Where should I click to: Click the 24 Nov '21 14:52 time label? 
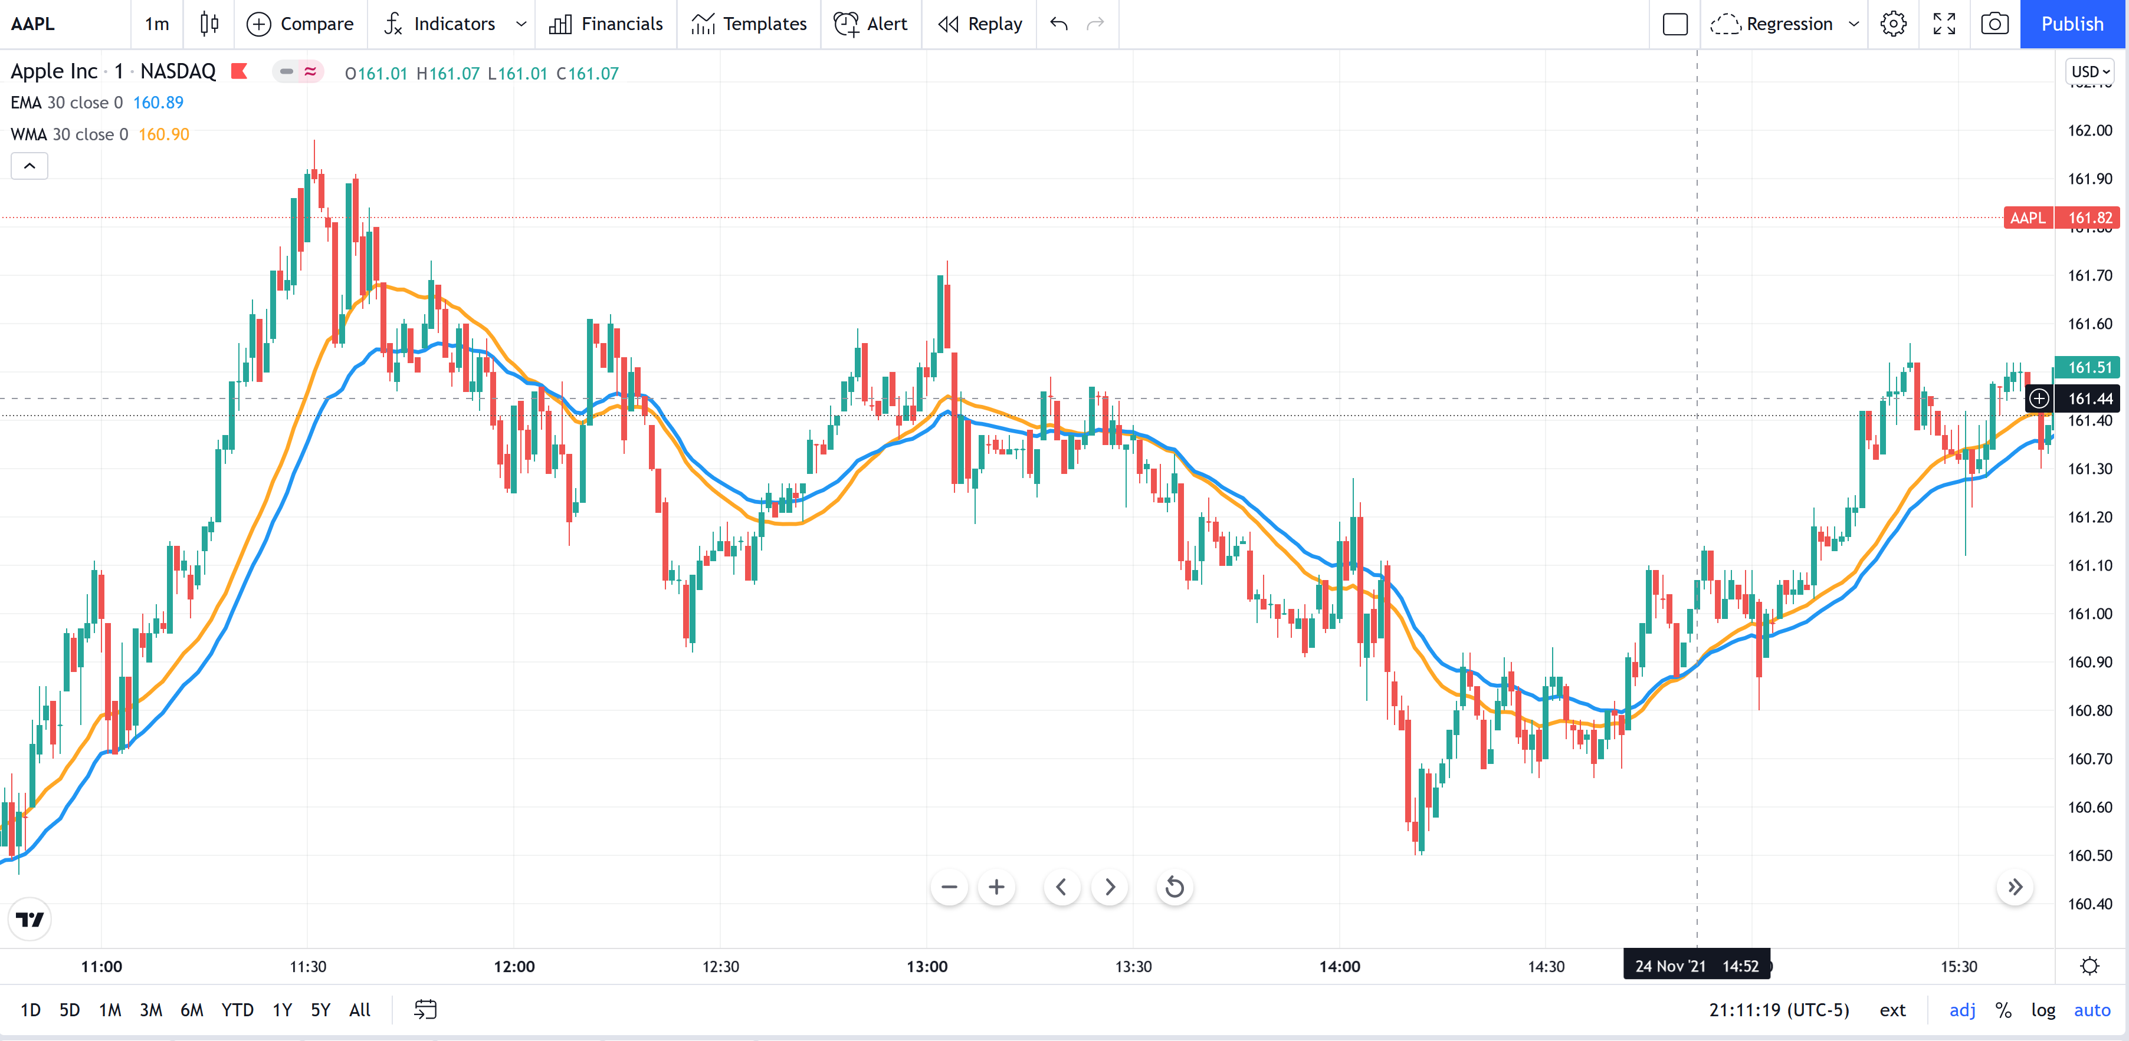[1696, 966]
